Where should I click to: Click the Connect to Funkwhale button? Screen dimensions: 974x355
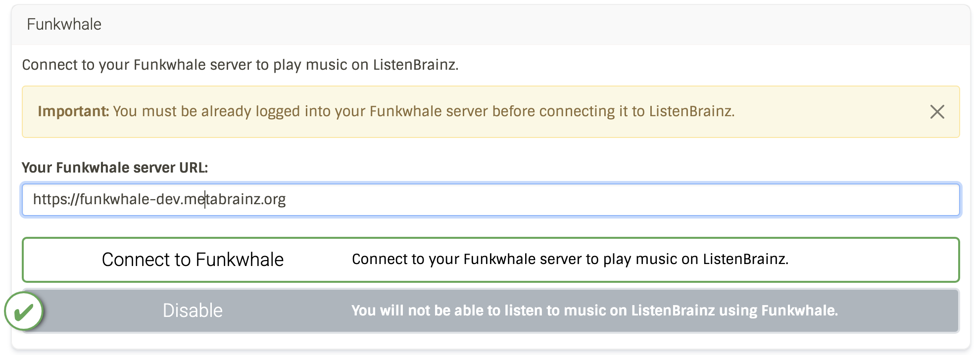(x=490, y=260)
